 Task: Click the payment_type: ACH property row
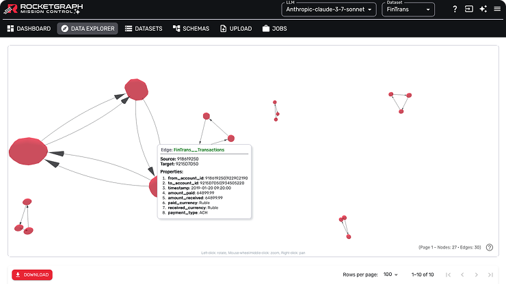pos(187,213)
